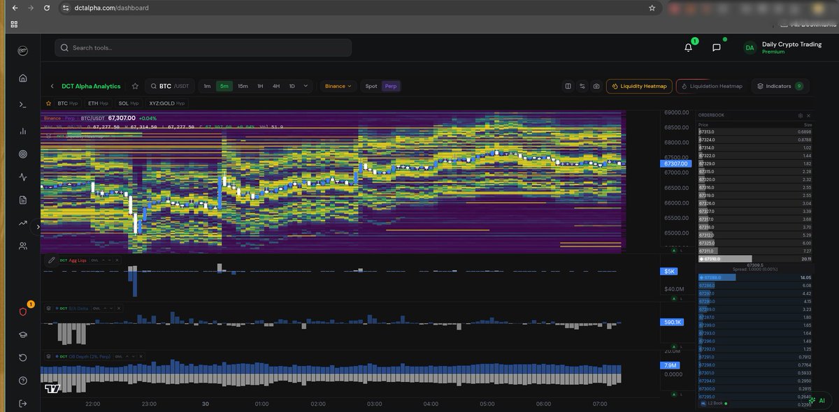Screen dimensions: 839x412
Task: Open the bar chart icon in sidebar
Action: (x=23, y=131)
